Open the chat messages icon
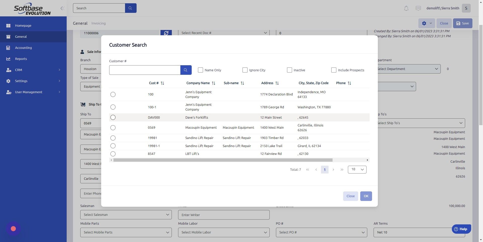 (418, 8)
